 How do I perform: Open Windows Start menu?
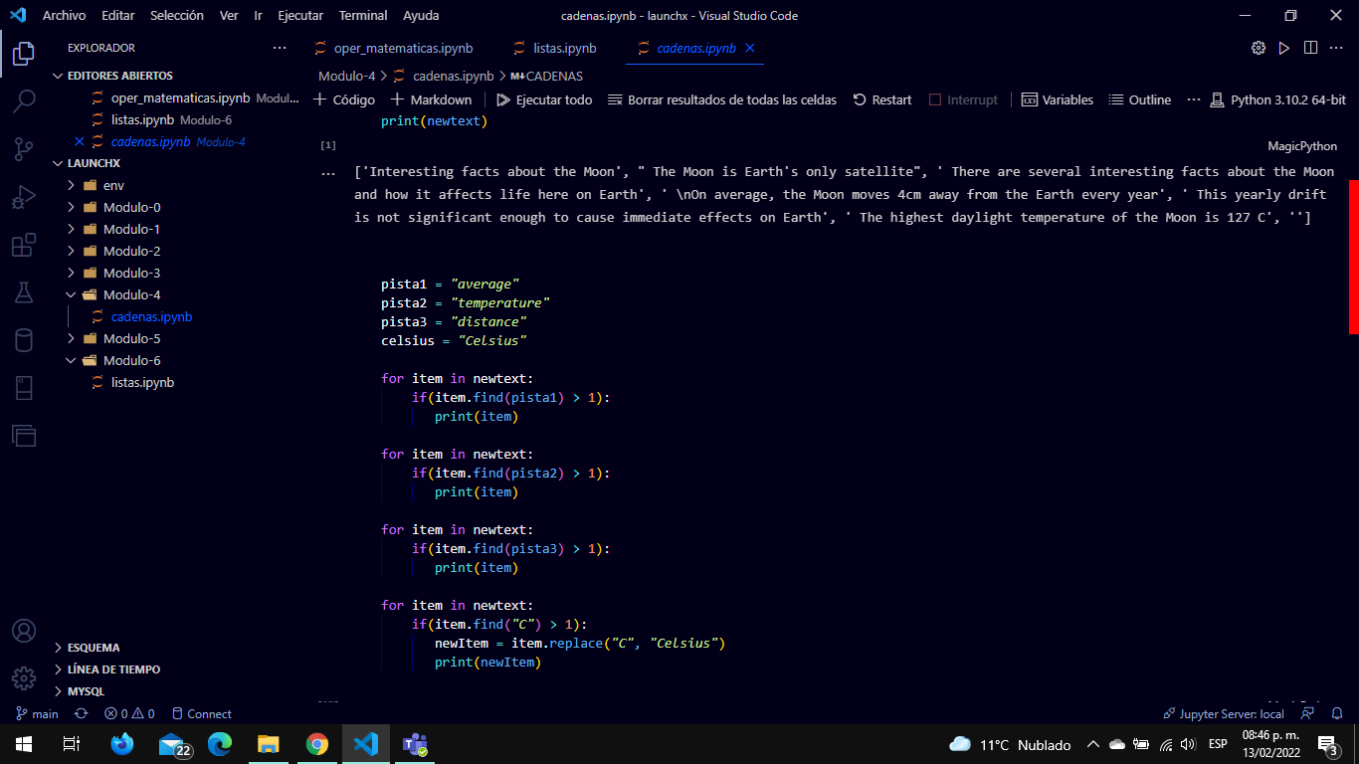[x=24, y=744]
